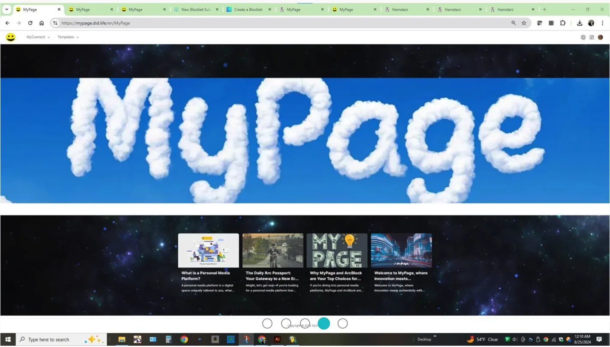Close the Create a Blocklet tab
Image resolution: width=610 pixels, height=347 pixels.
[270, 9]
